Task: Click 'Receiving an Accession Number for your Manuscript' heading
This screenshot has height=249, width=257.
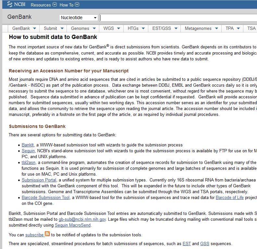Action: point(69,71)
